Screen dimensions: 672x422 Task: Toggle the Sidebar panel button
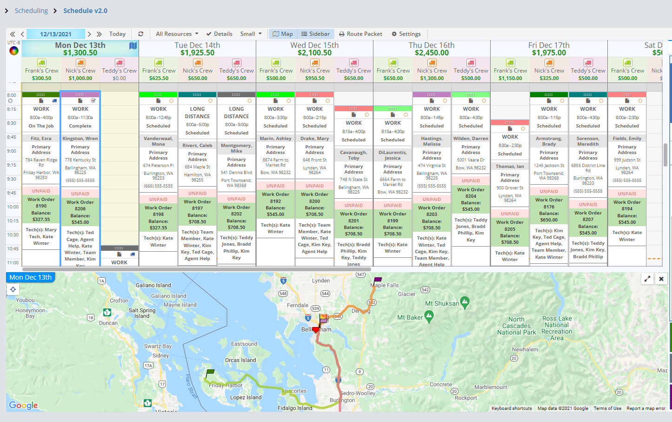315,34
